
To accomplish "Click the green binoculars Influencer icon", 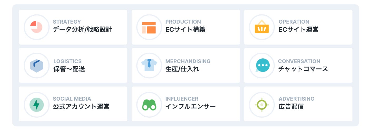I will 149,105.
